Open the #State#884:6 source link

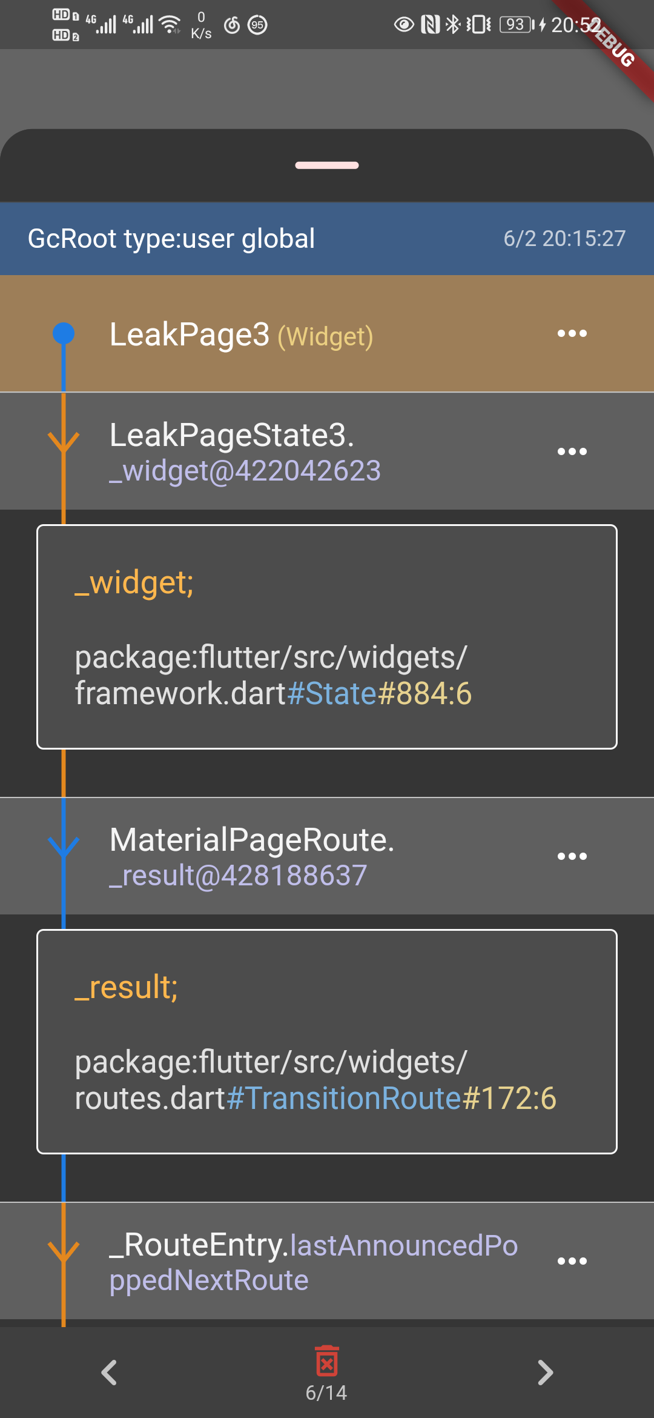pyautogui.click(x=379, y=693)
